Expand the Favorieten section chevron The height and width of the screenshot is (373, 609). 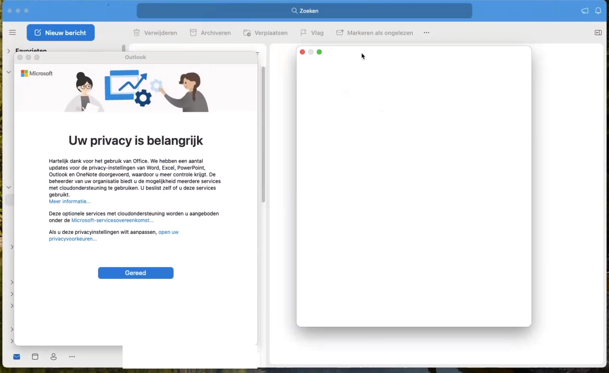(8, 51)
